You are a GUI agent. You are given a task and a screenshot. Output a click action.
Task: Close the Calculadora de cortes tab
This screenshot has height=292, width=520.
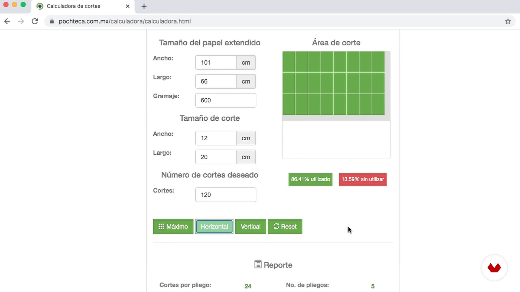[128, 6]
